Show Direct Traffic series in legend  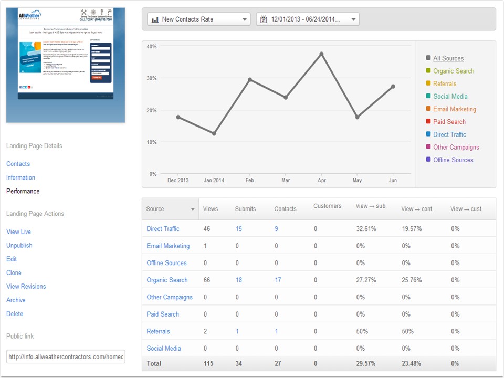tap(449, 134)
